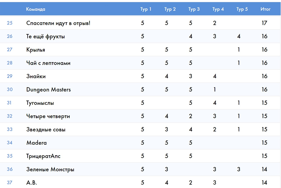This screenshot has height=188, width=281.
Task: Select the Тур 3 column header
Action: coord(194,9)
